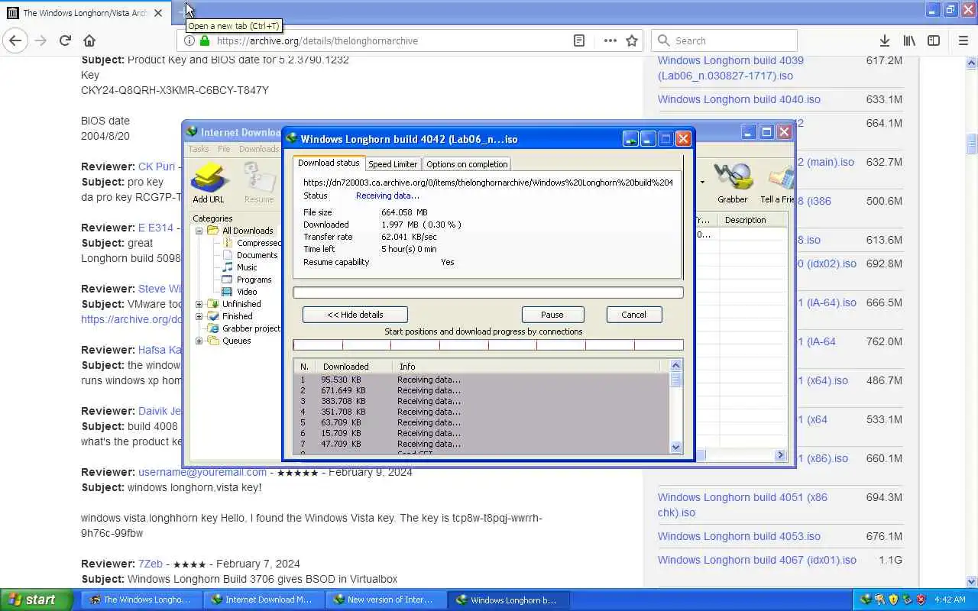
Task: Click the Music category icon in IDM
Action: pyautogui.click(x=227, y=267)
